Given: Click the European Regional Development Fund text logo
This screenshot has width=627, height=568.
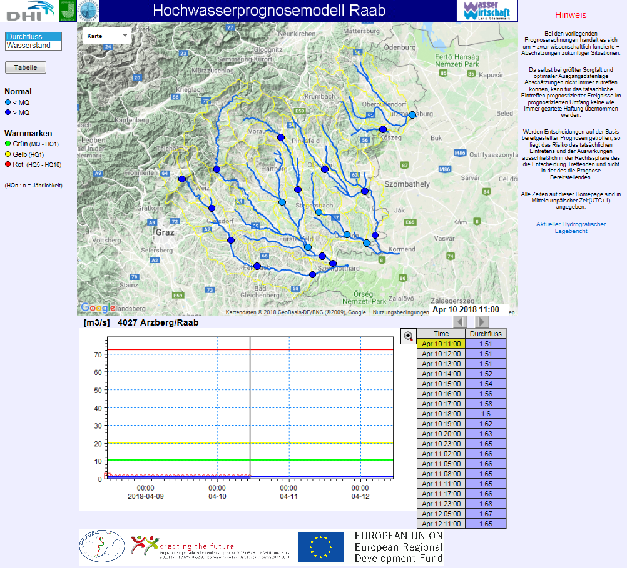Looking at the screenshot, I should pyautogui.click(x=399, y=547).
